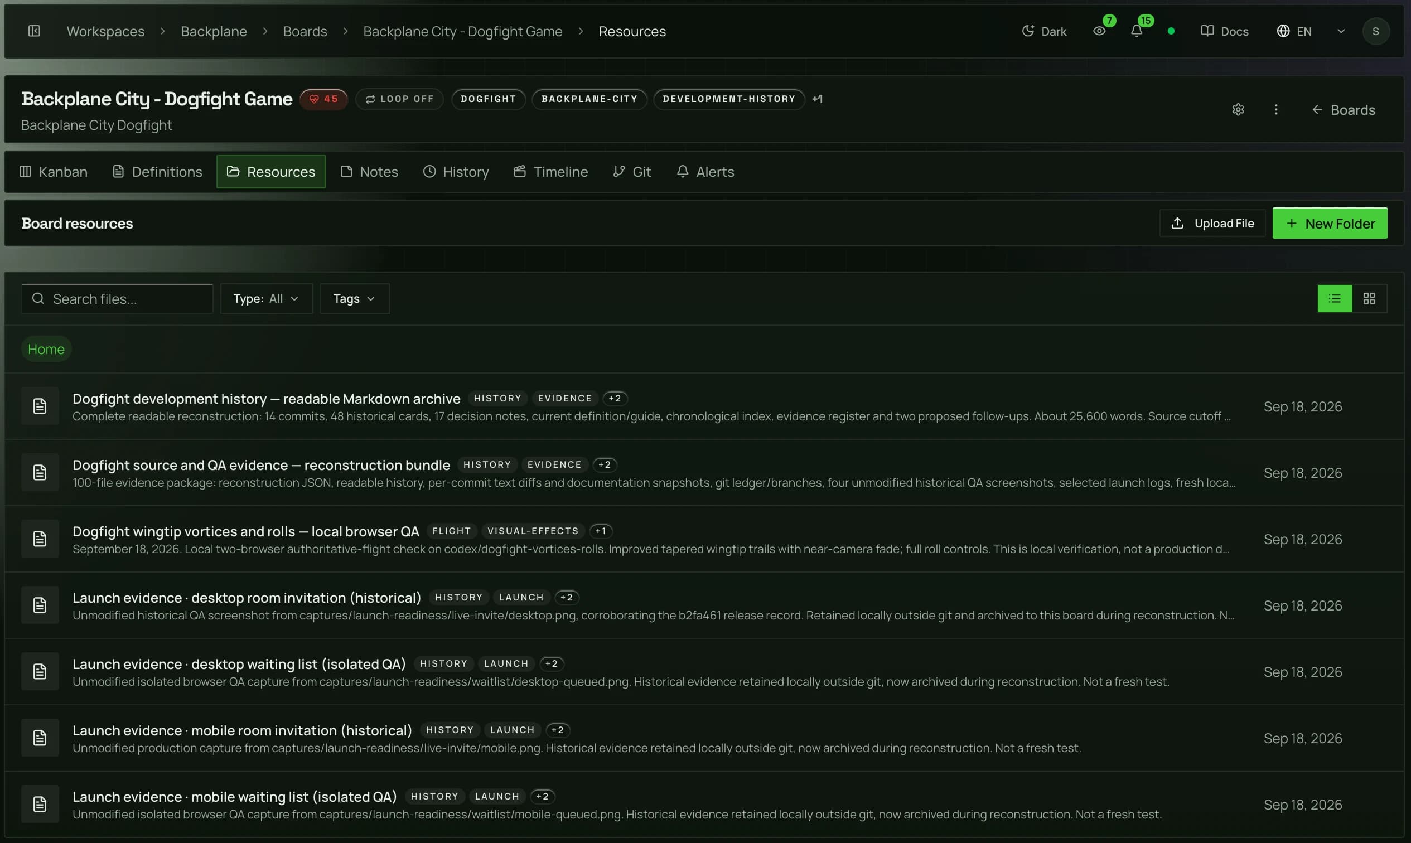1411x843 pixels.
Task: Switch to the Kanban tab
Action: point(54,172)
